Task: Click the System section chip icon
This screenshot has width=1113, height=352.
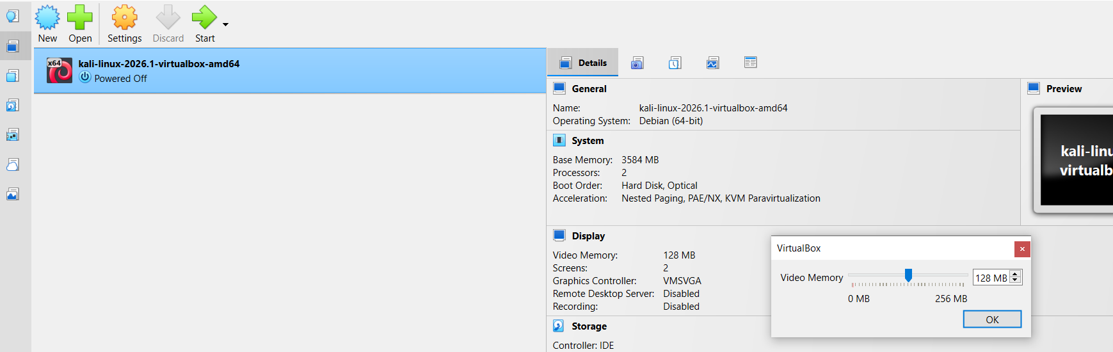Action: pos(559,140)
